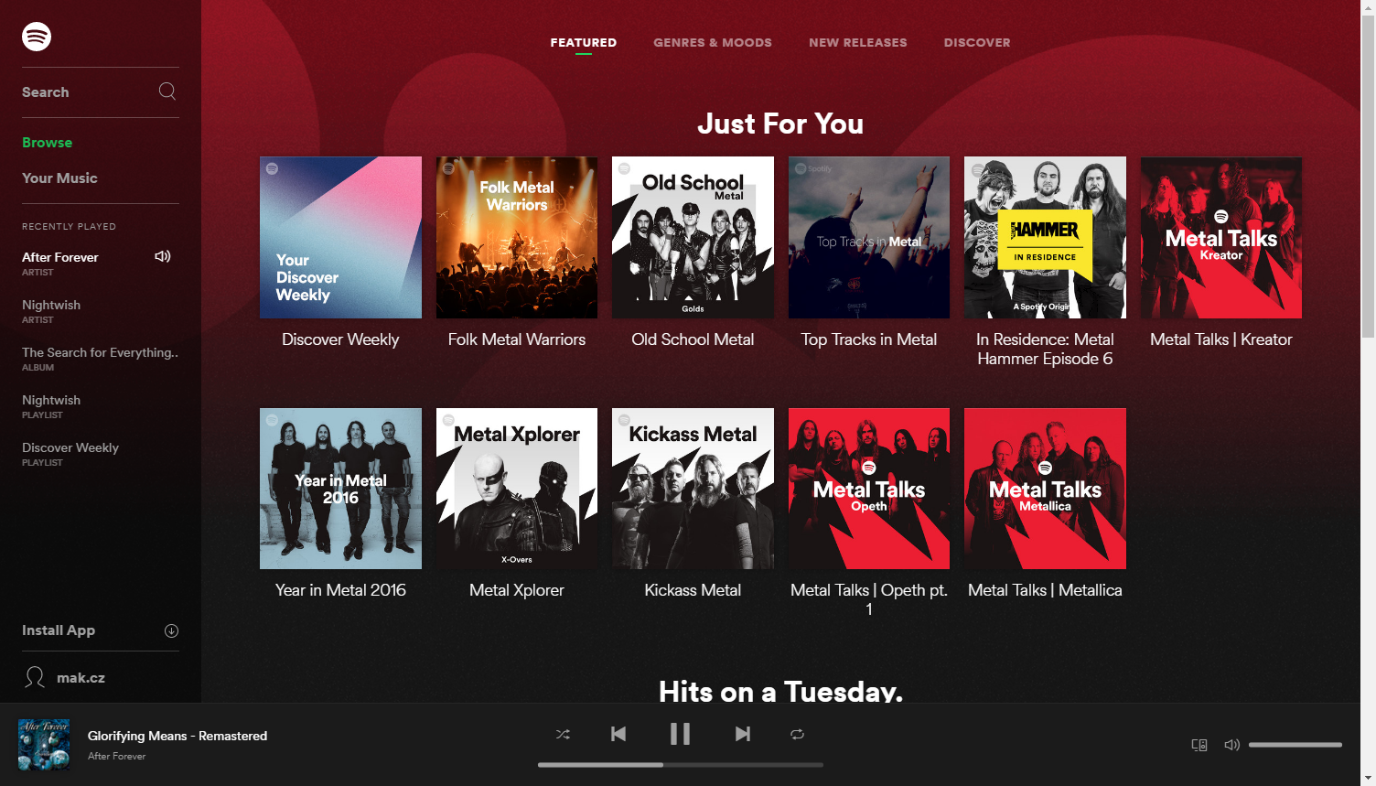Click the Spotify logo in sidebar
The height and width of the screenshot is (786, 1376).
click(x=37, y=37)
